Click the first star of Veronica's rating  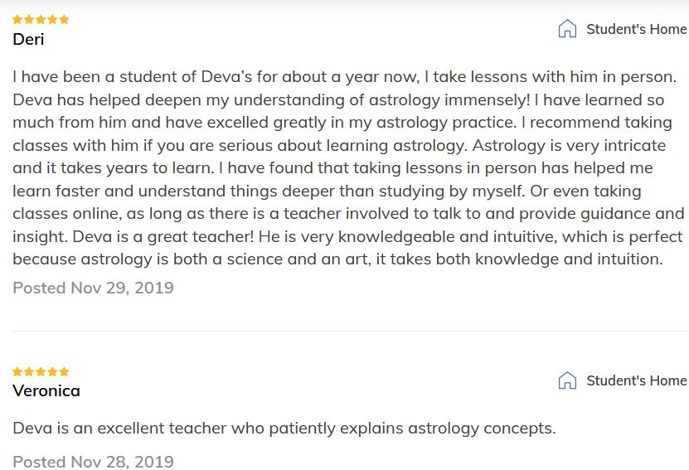tap(17, 371)
